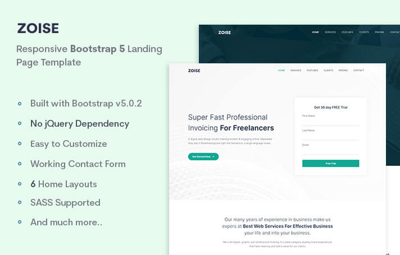400x255 pixels.
Task: Click ZOISE logo in white mockup header
Action: click(194, 71)
